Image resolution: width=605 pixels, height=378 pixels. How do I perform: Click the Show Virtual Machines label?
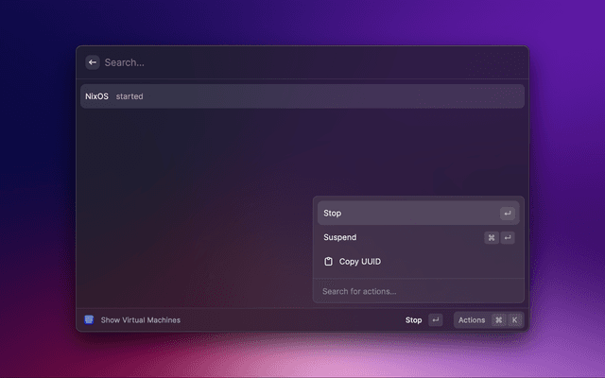(x=140, y=320)
